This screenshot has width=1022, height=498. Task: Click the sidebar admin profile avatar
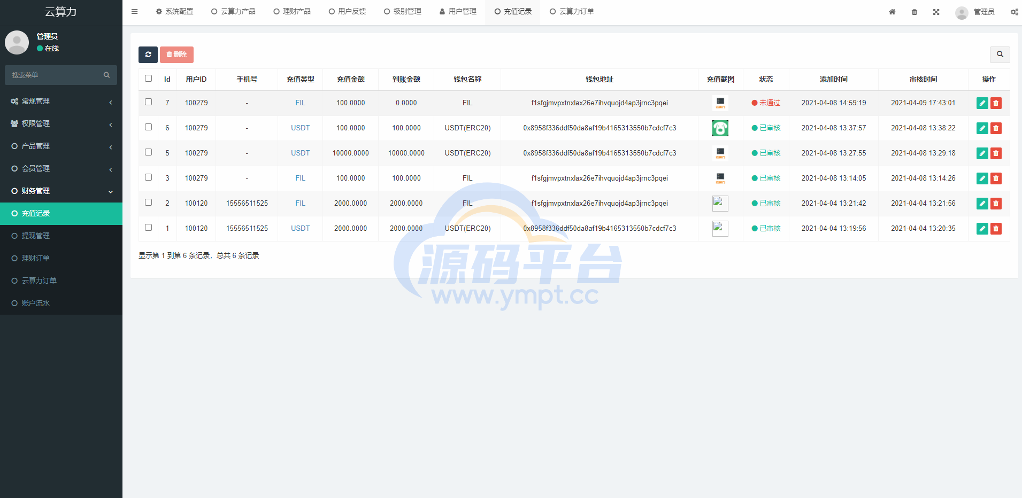(x=17, y=42)
